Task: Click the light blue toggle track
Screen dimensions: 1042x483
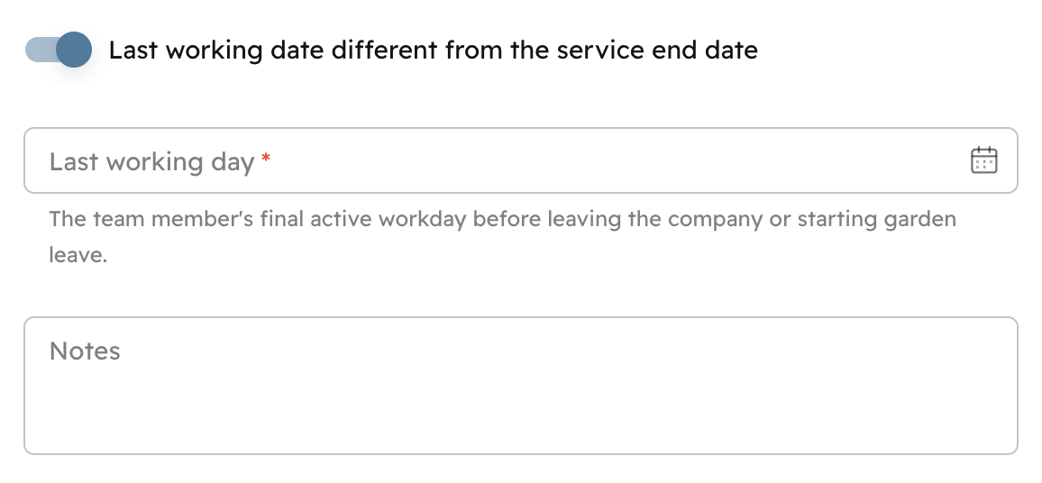Action: (38, 50)
